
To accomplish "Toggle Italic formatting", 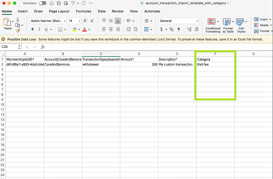I will [x=39, y=29].
